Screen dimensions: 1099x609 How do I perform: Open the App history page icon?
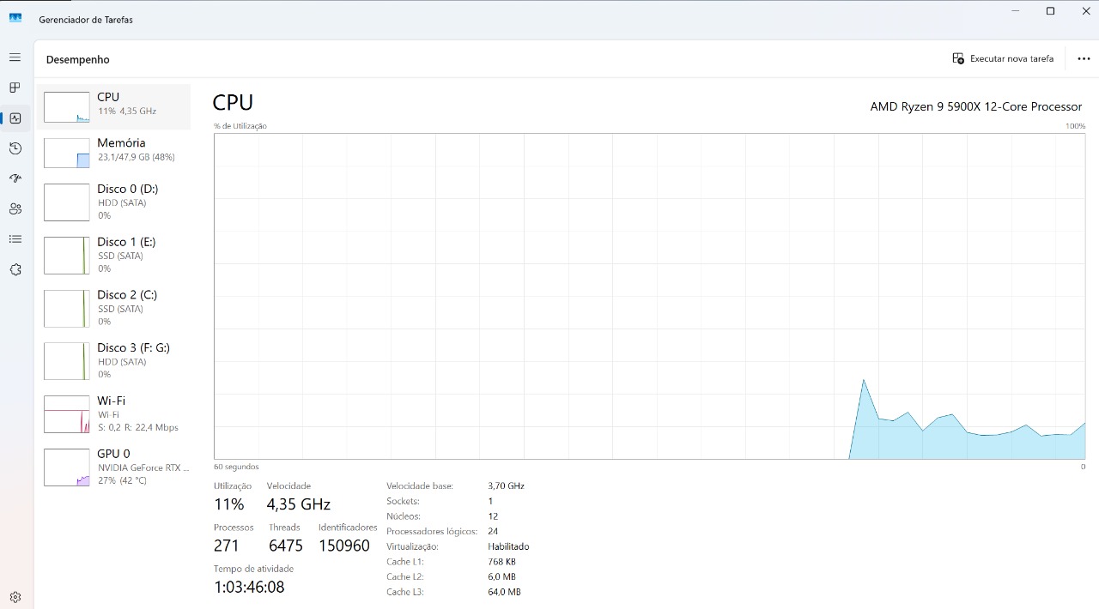point(15,148)
